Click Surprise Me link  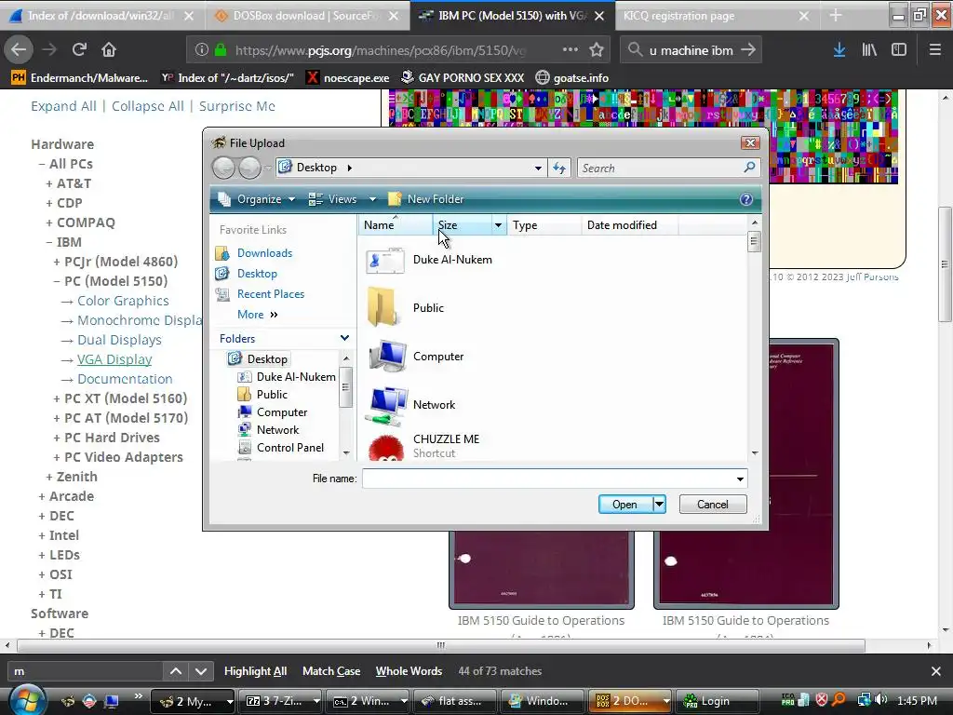coord(237,106)
